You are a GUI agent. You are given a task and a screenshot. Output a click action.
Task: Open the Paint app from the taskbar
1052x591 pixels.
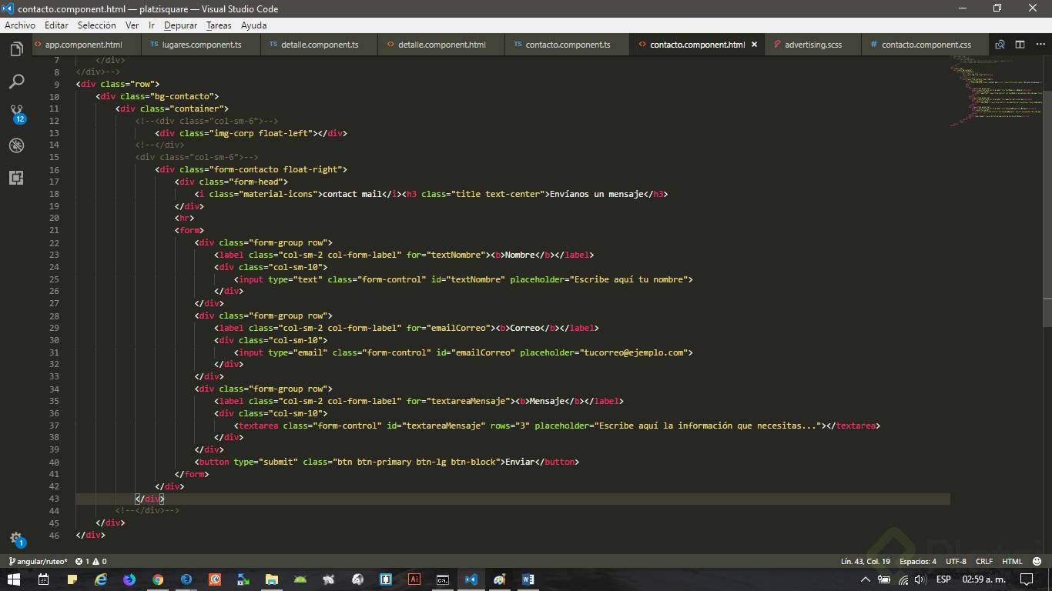click(499, 579)
